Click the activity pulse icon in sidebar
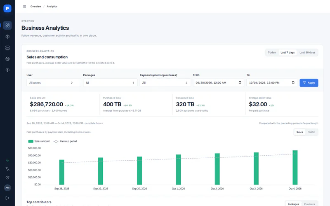The image size is (330, 206). click(x=7, y=161)
